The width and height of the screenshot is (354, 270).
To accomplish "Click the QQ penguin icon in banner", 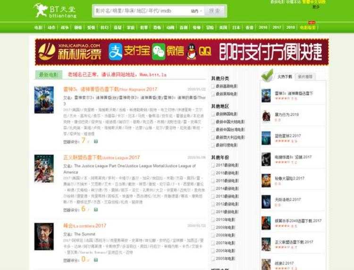I will coord(192,51).
